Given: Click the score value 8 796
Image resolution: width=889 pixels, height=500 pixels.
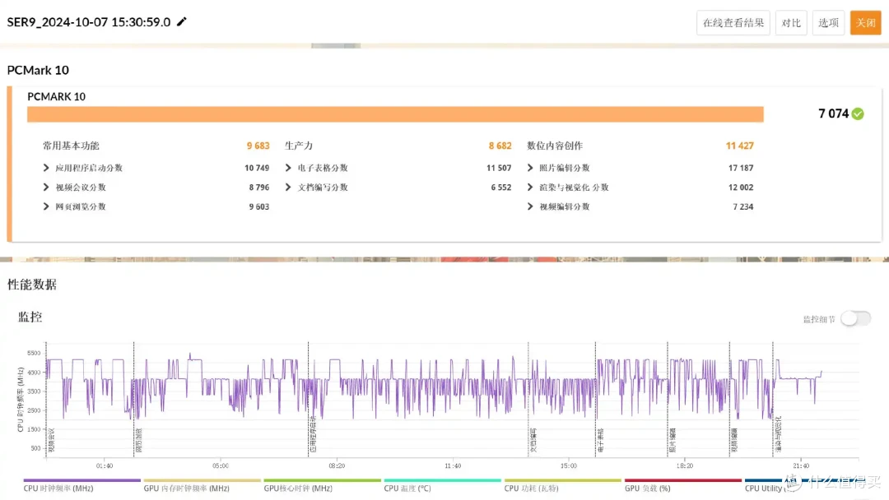Looking at the screenshot, I should click(x=259, y=187).
